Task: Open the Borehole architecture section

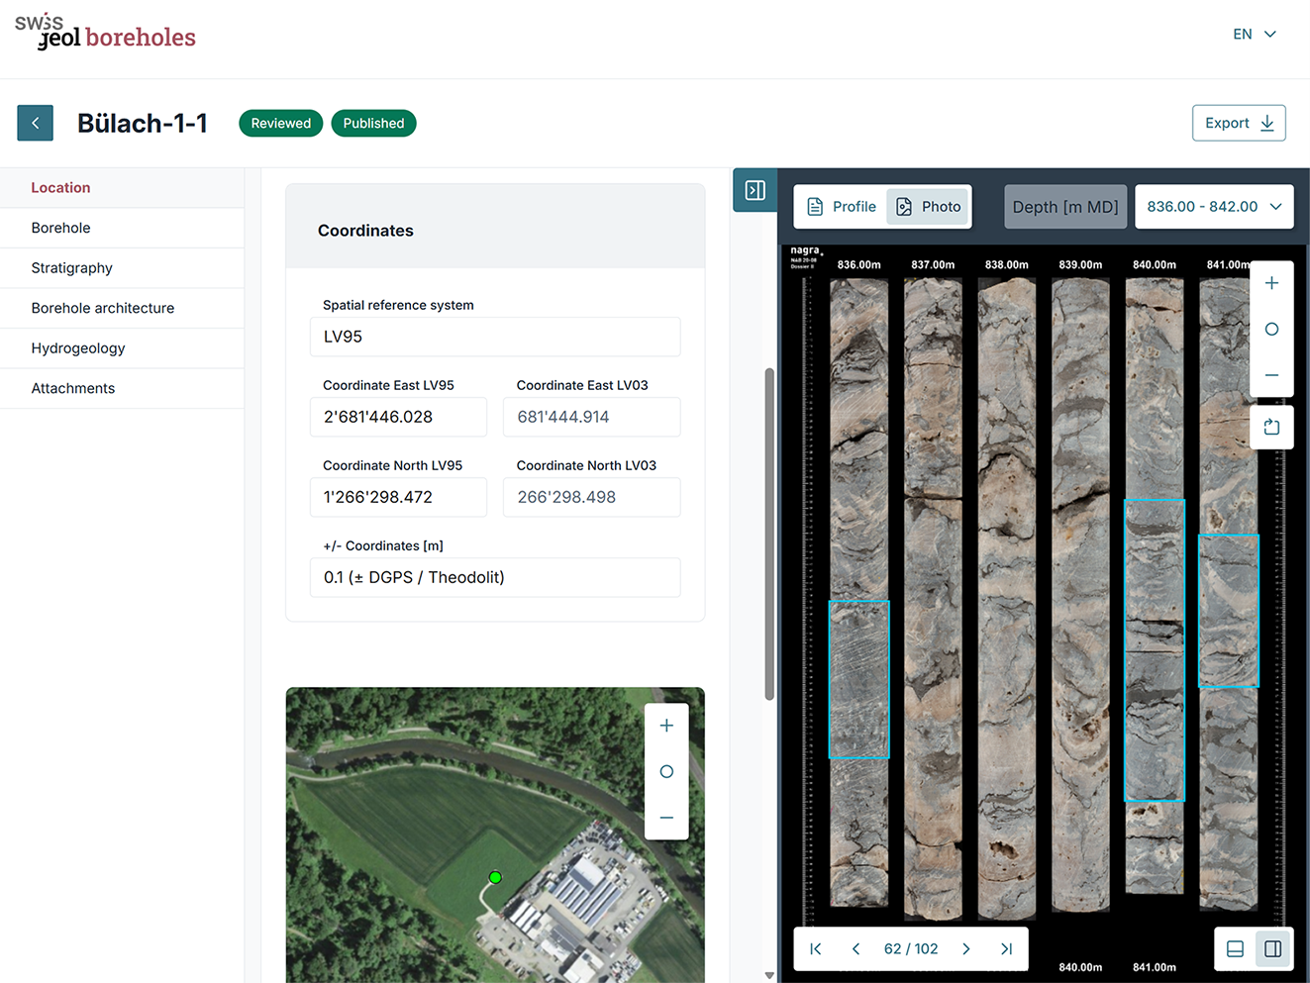Action: [x=122, y=308]
